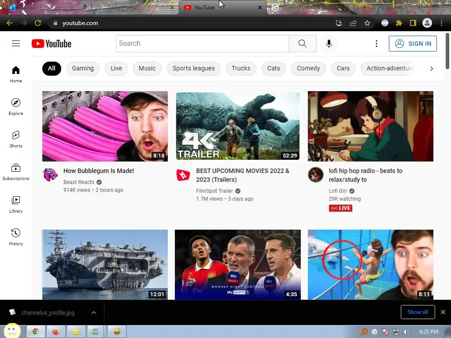This screenshot has height=338, width=451.
Task: Reload the page
Action: [x=38, y=23]
